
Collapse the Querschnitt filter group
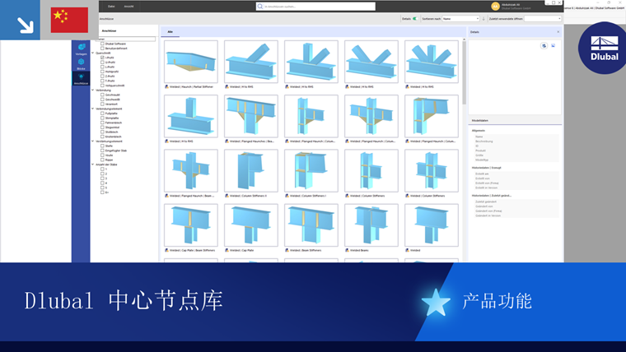pos(93,53)
